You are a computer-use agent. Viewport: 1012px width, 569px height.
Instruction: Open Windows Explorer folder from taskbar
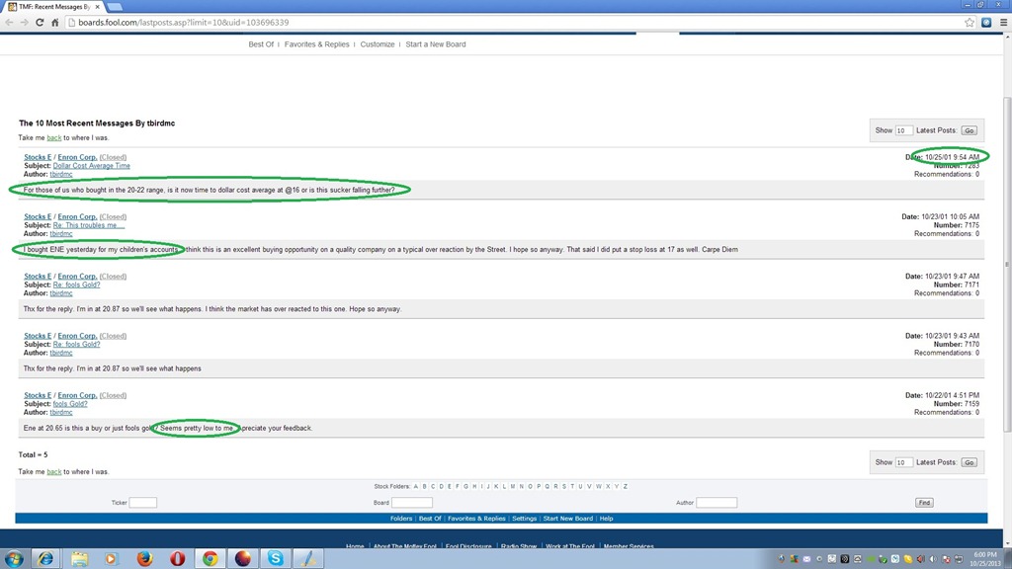[x=79, y=559]
